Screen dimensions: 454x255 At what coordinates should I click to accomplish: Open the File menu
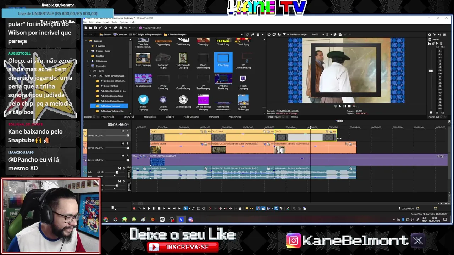click(85, 22)
